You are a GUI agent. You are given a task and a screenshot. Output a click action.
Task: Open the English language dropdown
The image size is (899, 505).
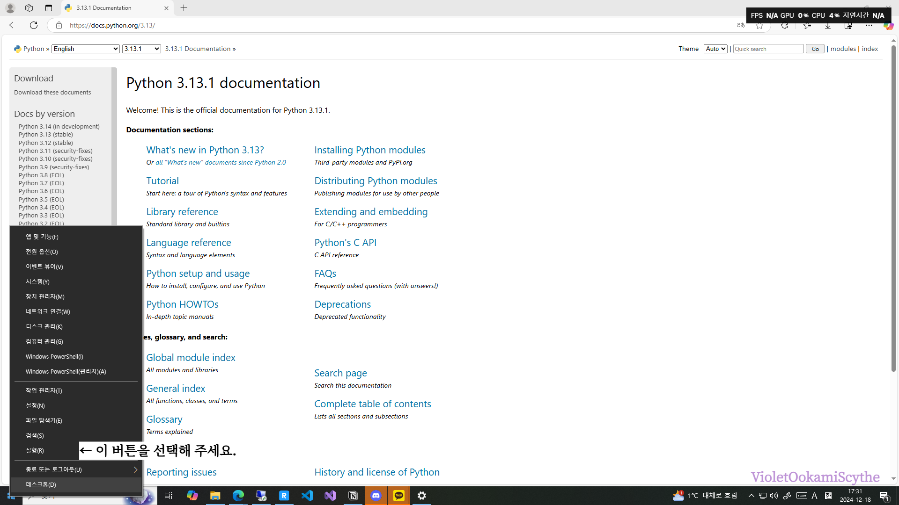point(86,49)
